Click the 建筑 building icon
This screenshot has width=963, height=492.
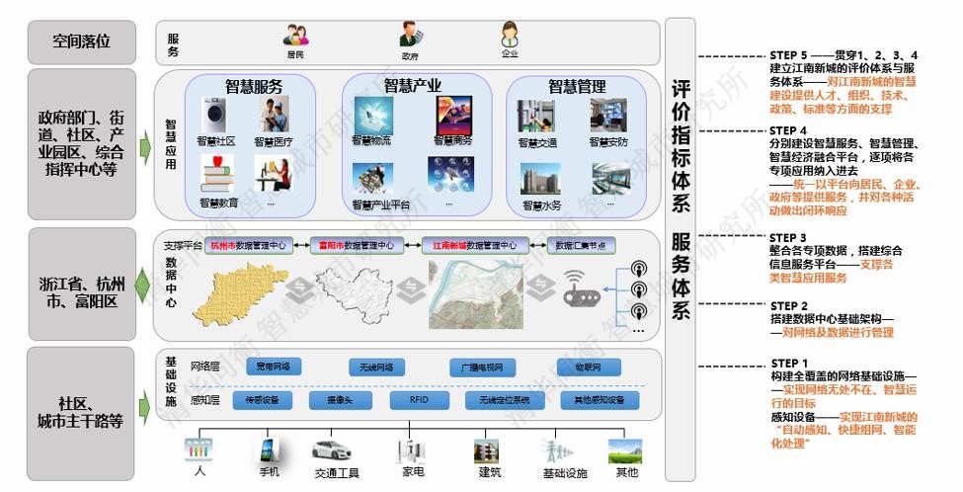click(x=486, y=451)
